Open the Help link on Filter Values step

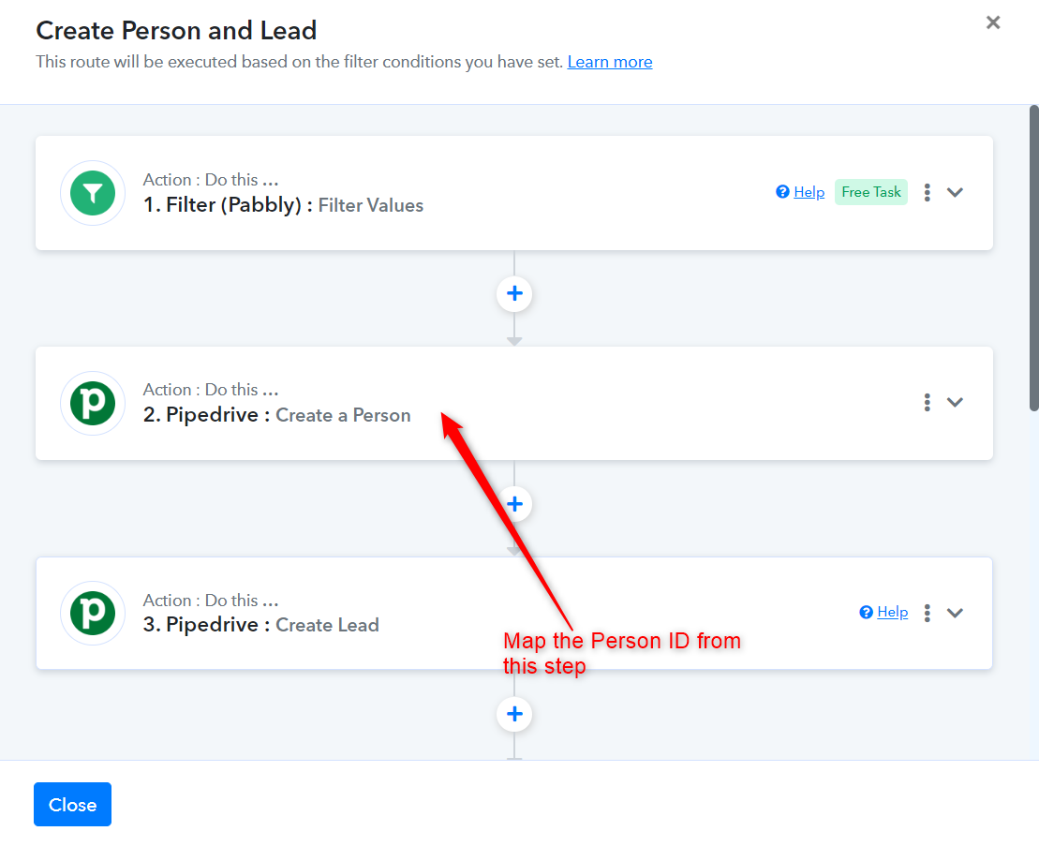pos(809,192)
